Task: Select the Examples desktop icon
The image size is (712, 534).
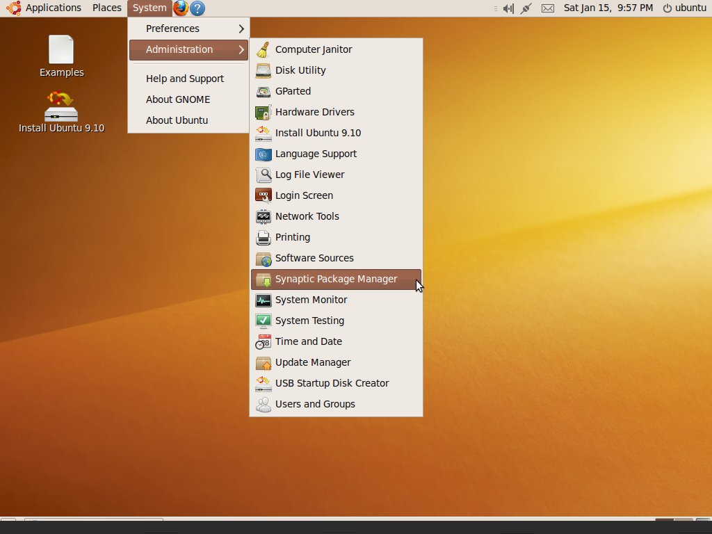Action: (61, 56)
